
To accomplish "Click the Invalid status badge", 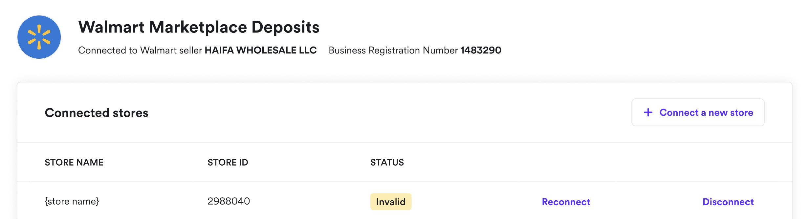I will 391,202.
